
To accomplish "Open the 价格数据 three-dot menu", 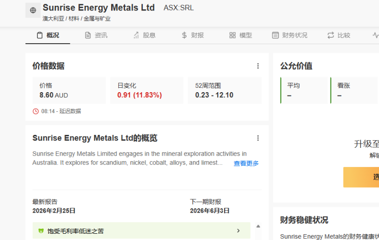I will click(x=258, y=66).
